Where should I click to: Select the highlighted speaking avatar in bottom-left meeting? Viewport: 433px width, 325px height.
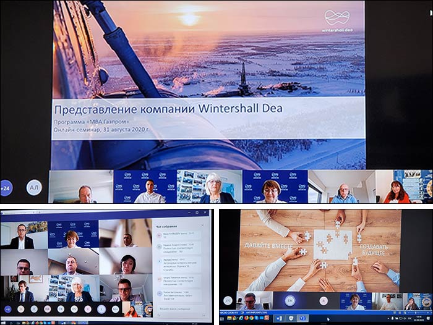pos(102,310)
